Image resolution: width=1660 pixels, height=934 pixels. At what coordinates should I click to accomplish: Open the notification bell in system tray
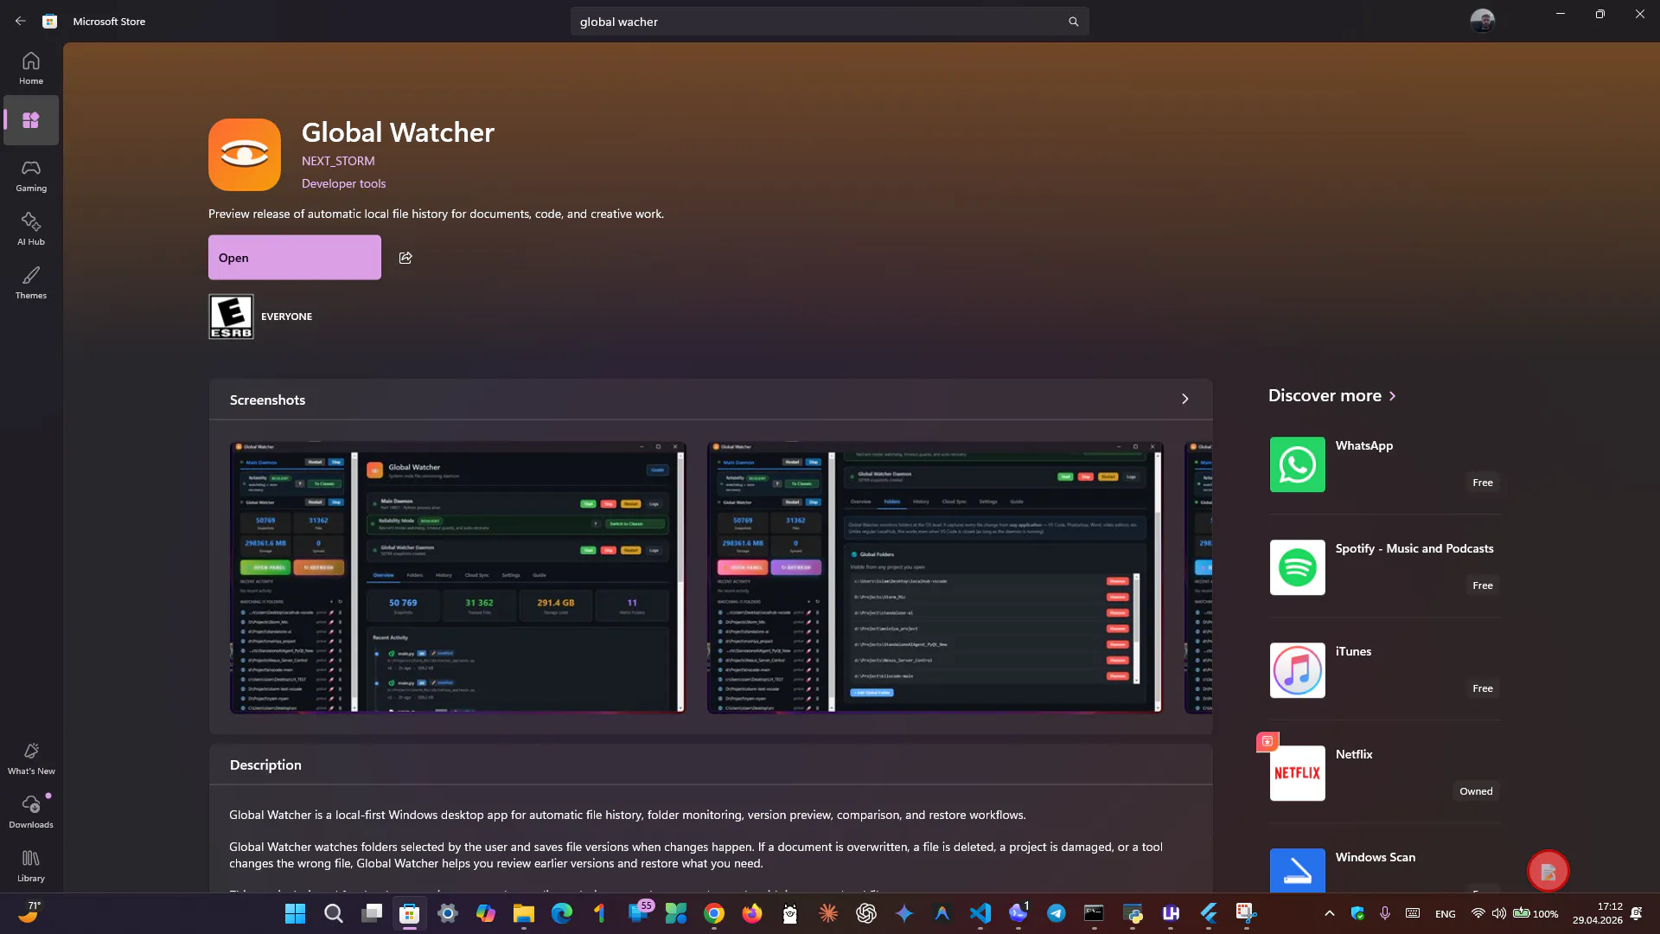pyautogui.click(x=1636, y=913)
